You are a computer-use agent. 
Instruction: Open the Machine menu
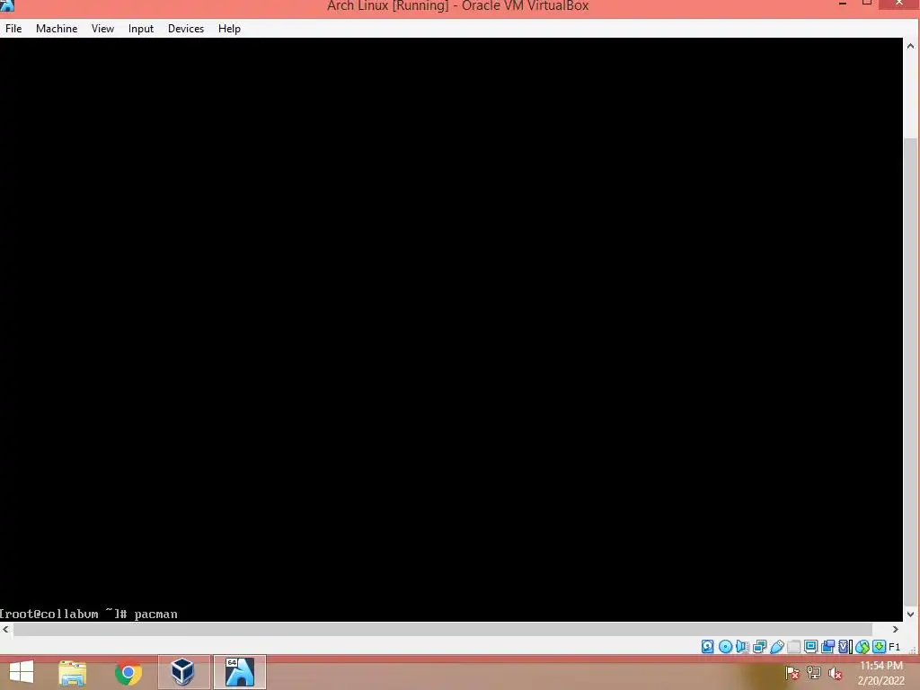(57, 29)
